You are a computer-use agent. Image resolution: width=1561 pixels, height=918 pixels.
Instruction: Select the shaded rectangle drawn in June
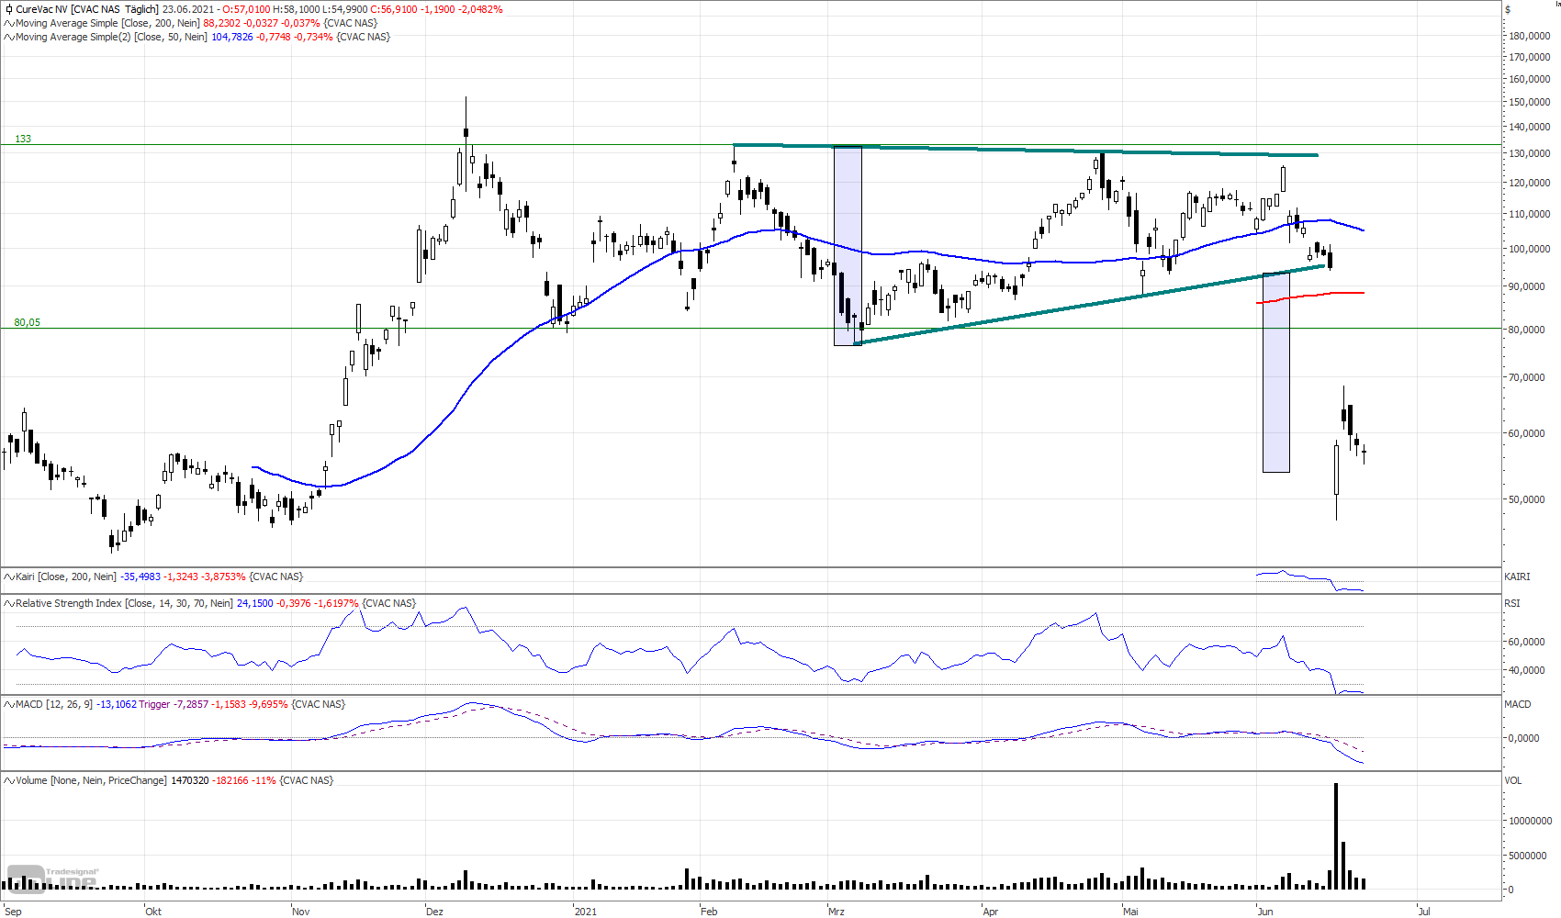pos(1276,373)
